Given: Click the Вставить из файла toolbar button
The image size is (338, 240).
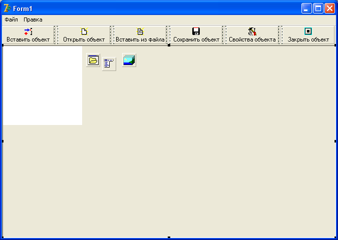Looking at the screenshot, I should [140, 35].
